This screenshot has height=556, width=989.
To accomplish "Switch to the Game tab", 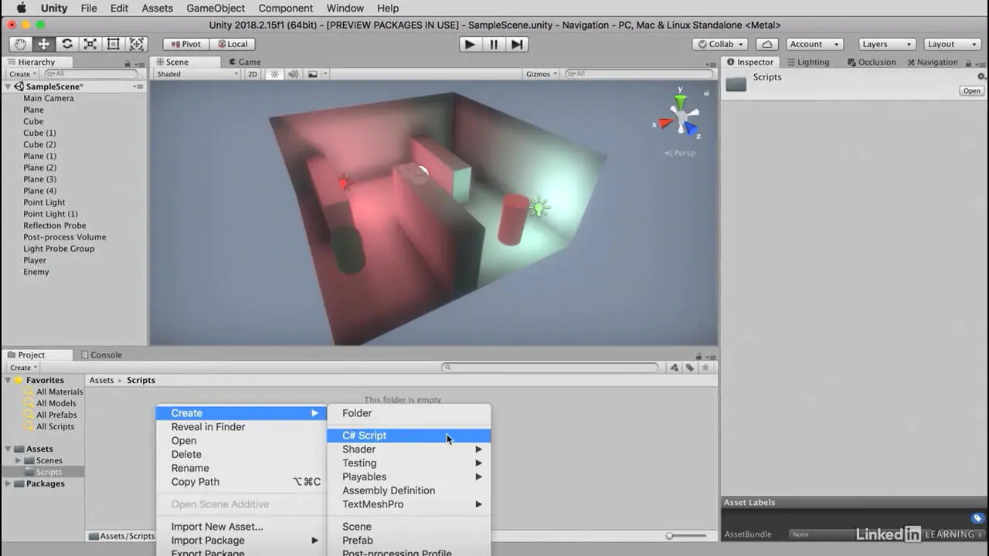I will (244, 62).
